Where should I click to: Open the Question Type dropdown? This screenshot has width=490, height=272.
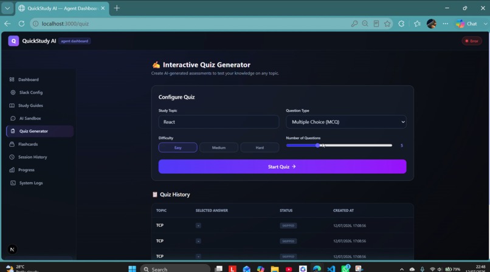pyautogui.click(x=346, y=122)
